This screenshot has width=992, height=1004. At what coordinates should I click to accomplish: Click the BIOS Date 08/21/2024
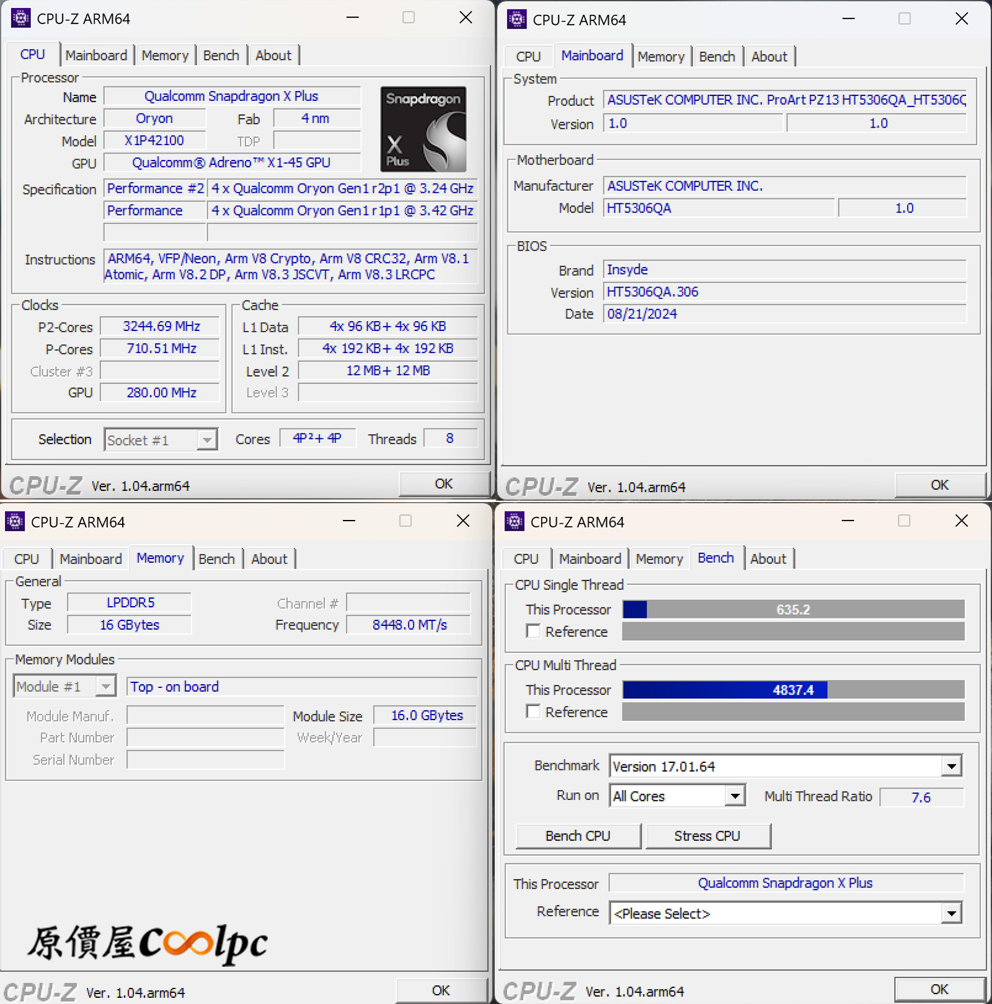(x=785, y=314)
